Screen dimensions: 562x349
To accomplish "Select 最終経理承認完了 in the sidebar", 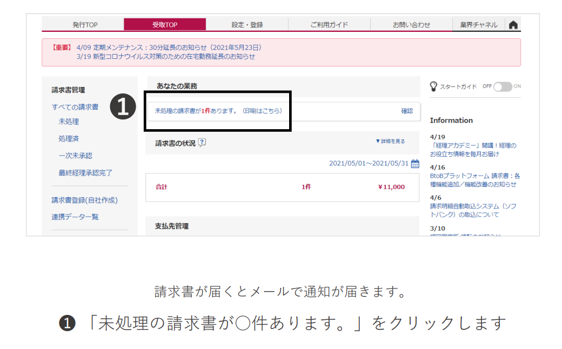I will (85, 173).
